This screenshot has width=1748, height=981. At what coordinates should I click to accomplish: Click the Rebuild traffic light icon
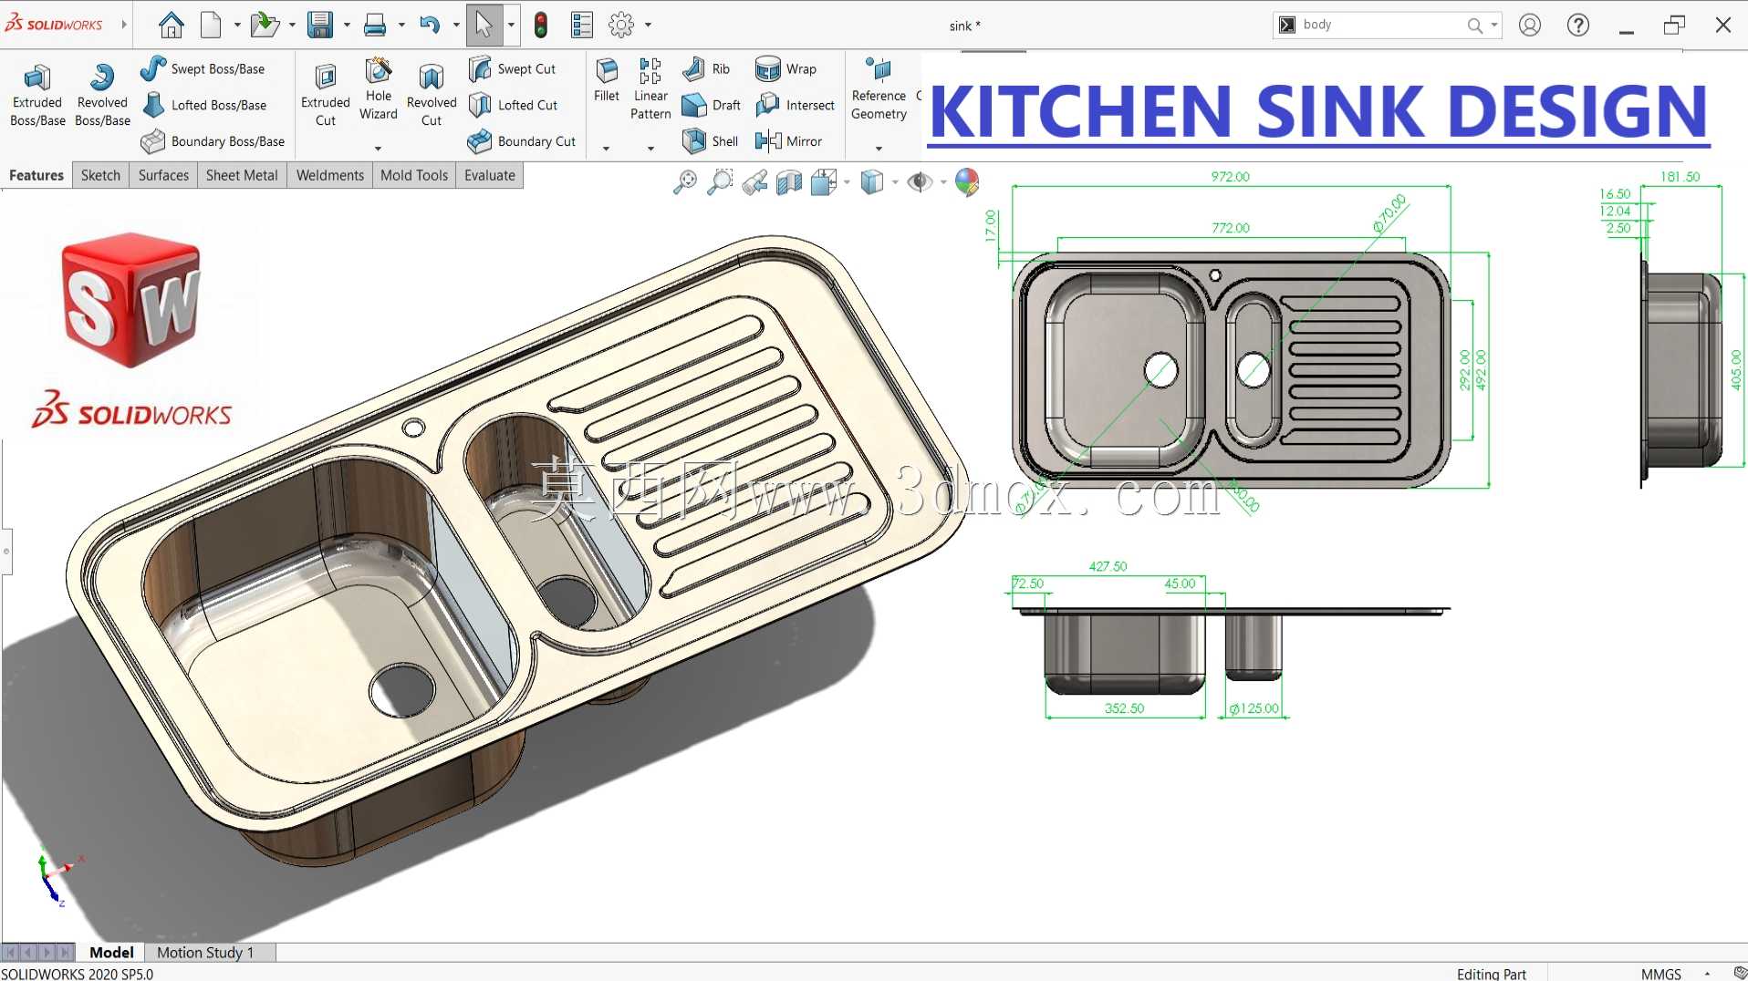click(x=541, y=25)
